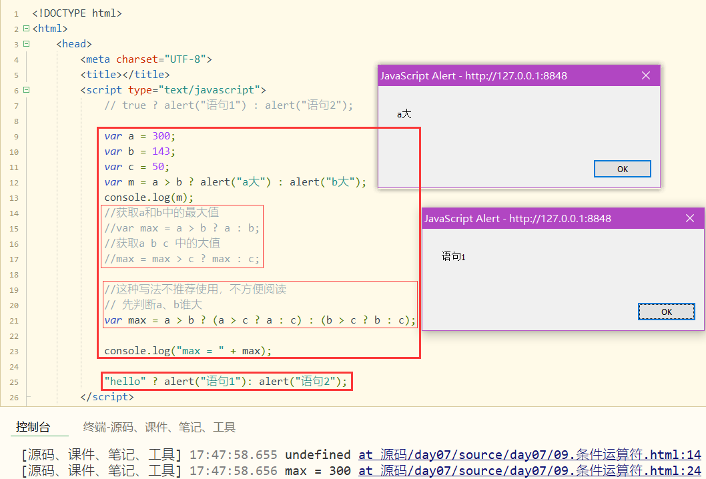This screenshot has height=479, width=706.
Task: Click line number 12 in the gutter
Action: pos(14,181)
